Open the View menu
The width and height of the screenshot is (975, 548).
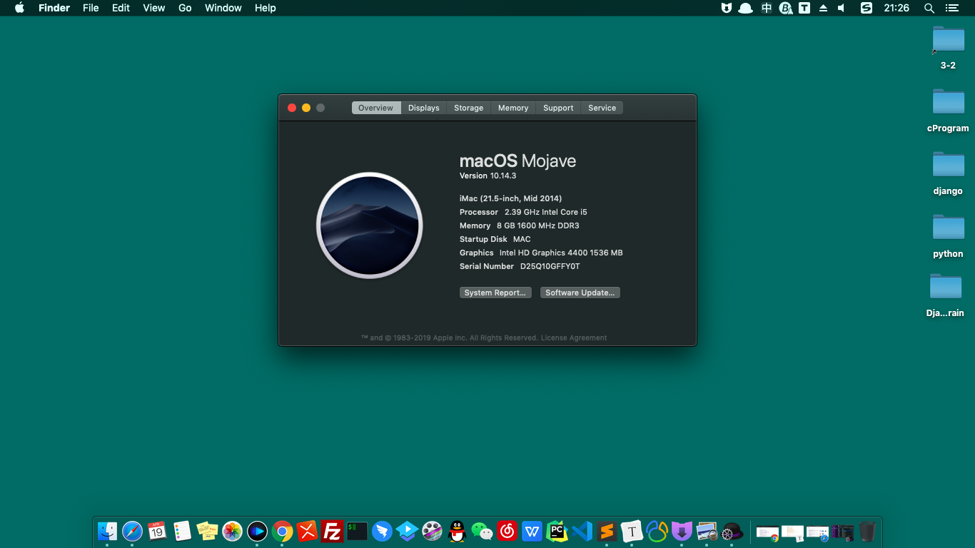click(x=153, y=8)
